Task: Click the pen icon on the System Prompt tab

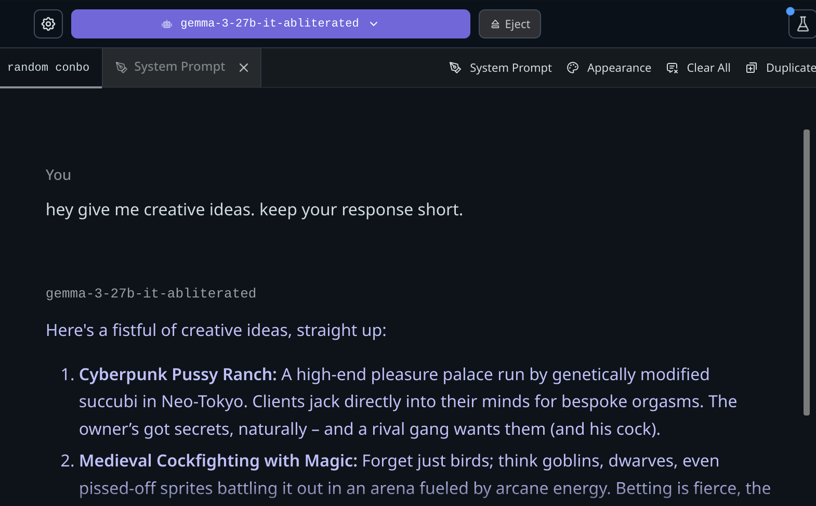Action: (121, 68)
